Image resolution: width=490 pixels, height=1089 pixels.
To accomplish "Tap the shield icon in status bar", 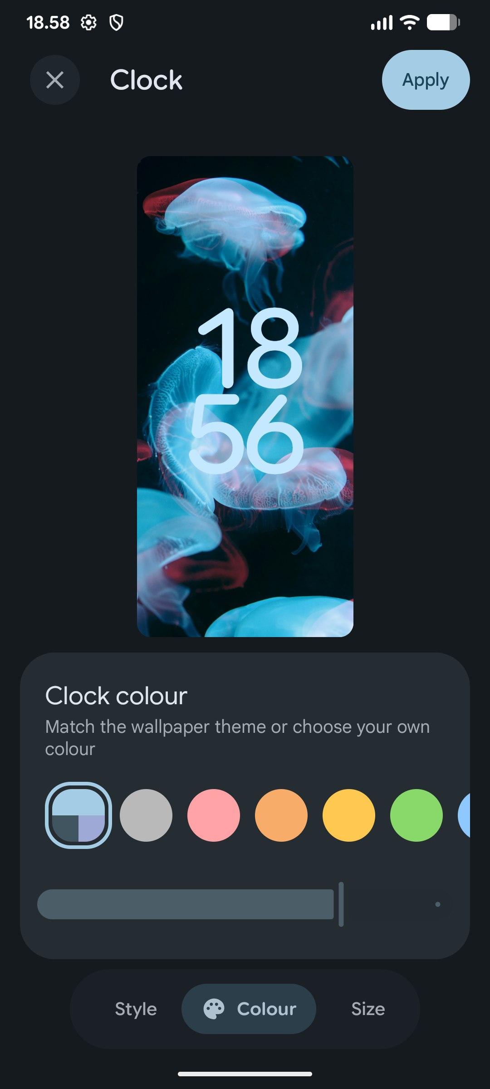I will click(x=117, y=22).
